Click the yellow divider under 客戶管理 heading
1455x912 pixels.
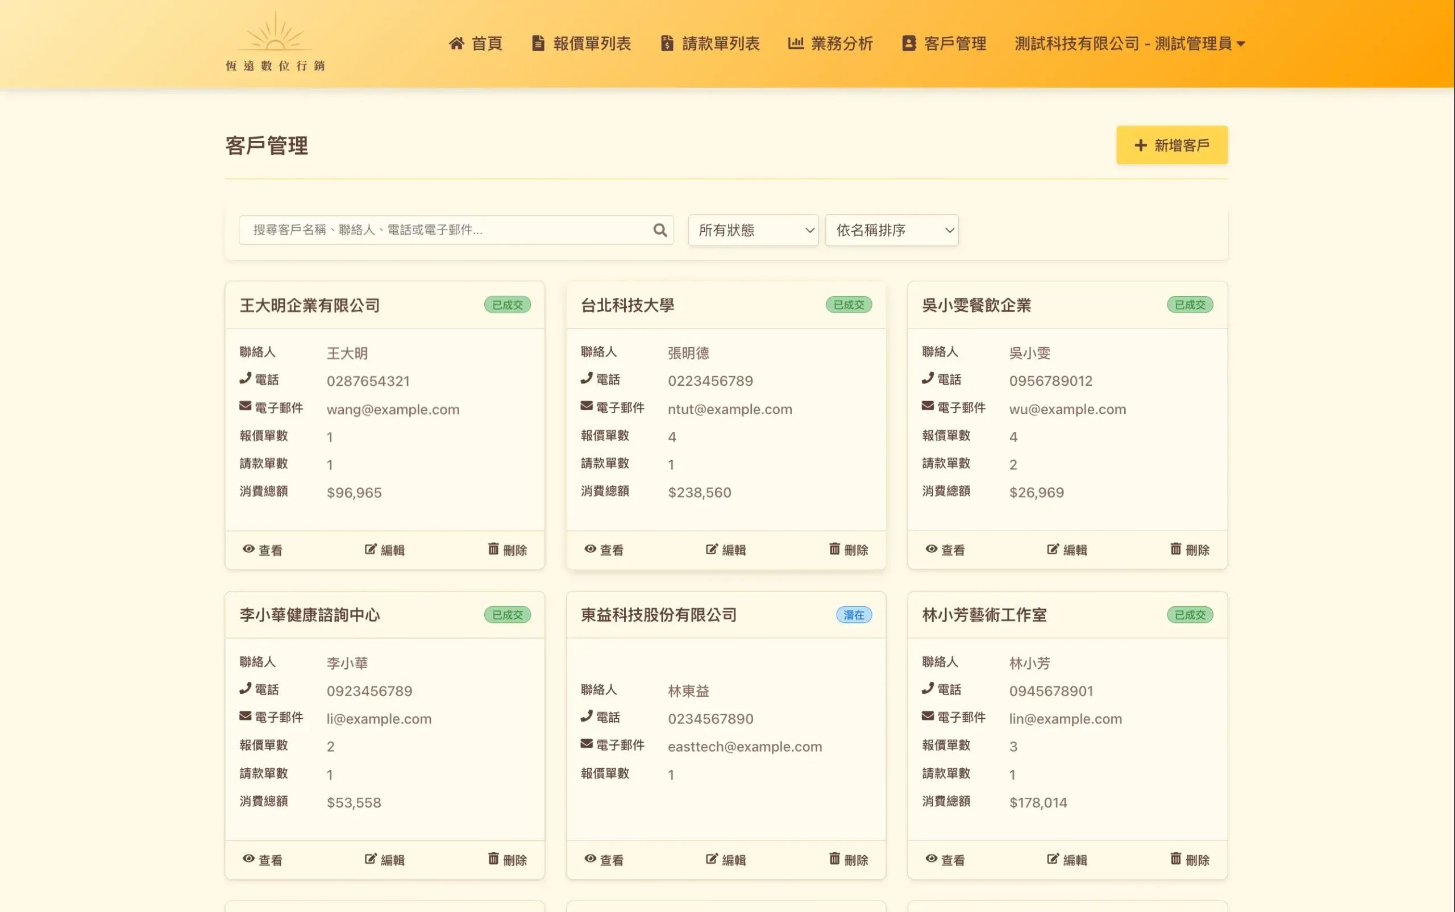(x=726, y=178)
